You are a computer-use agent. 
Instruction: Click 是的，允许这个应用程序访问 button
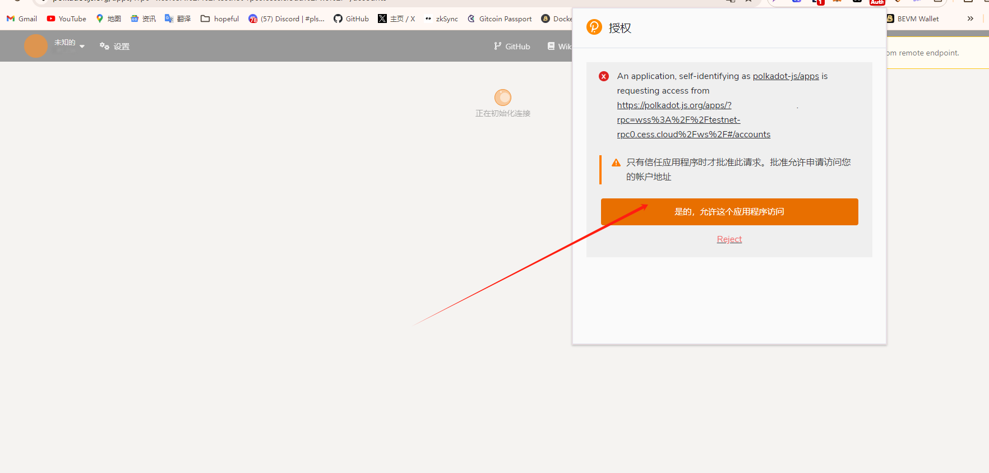729,212
